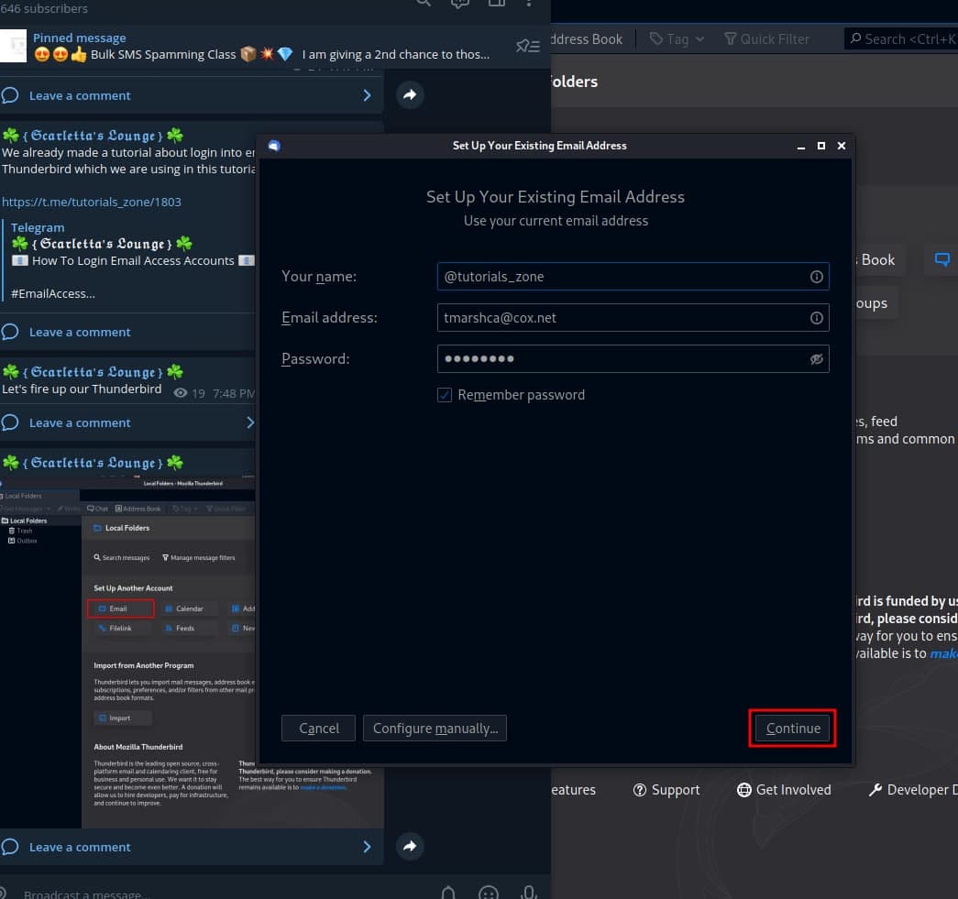
Task: Expand comments chevron under the screenshot post
Action: tap(367, 847)
